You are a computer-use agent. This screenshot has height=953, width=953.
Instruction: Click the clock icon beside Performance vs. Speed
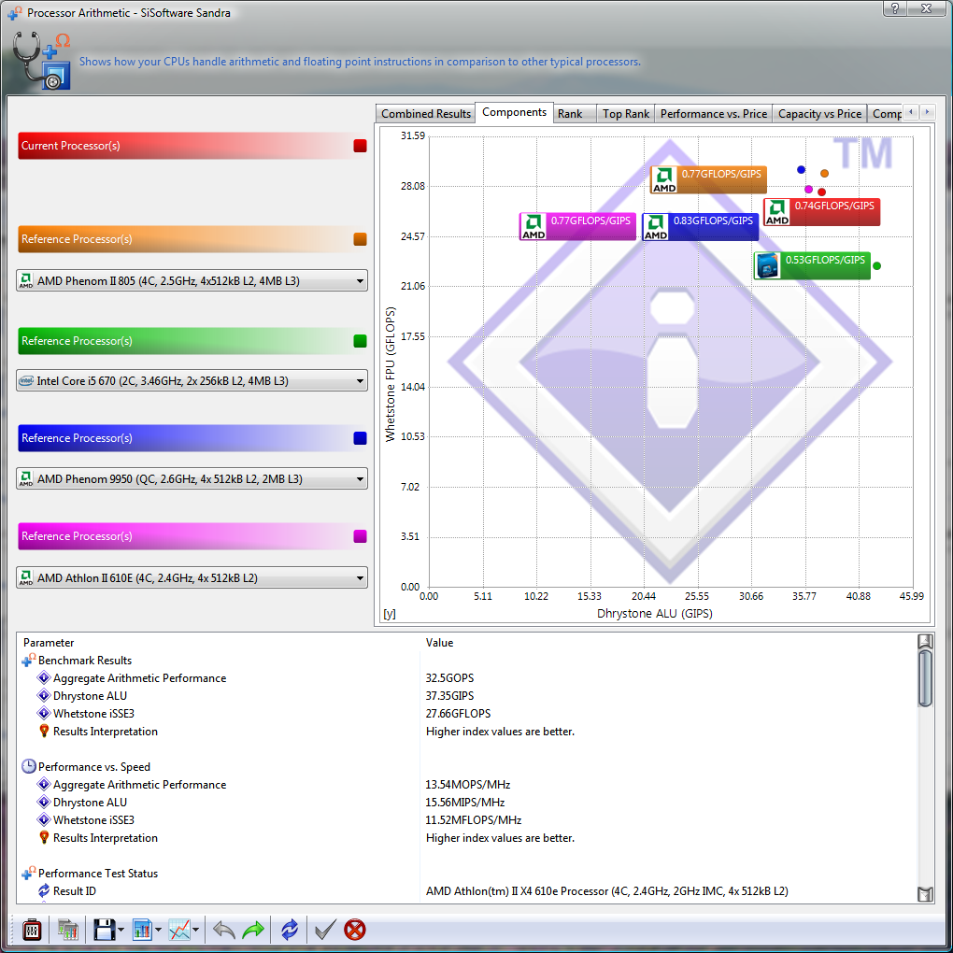(29, 766)
